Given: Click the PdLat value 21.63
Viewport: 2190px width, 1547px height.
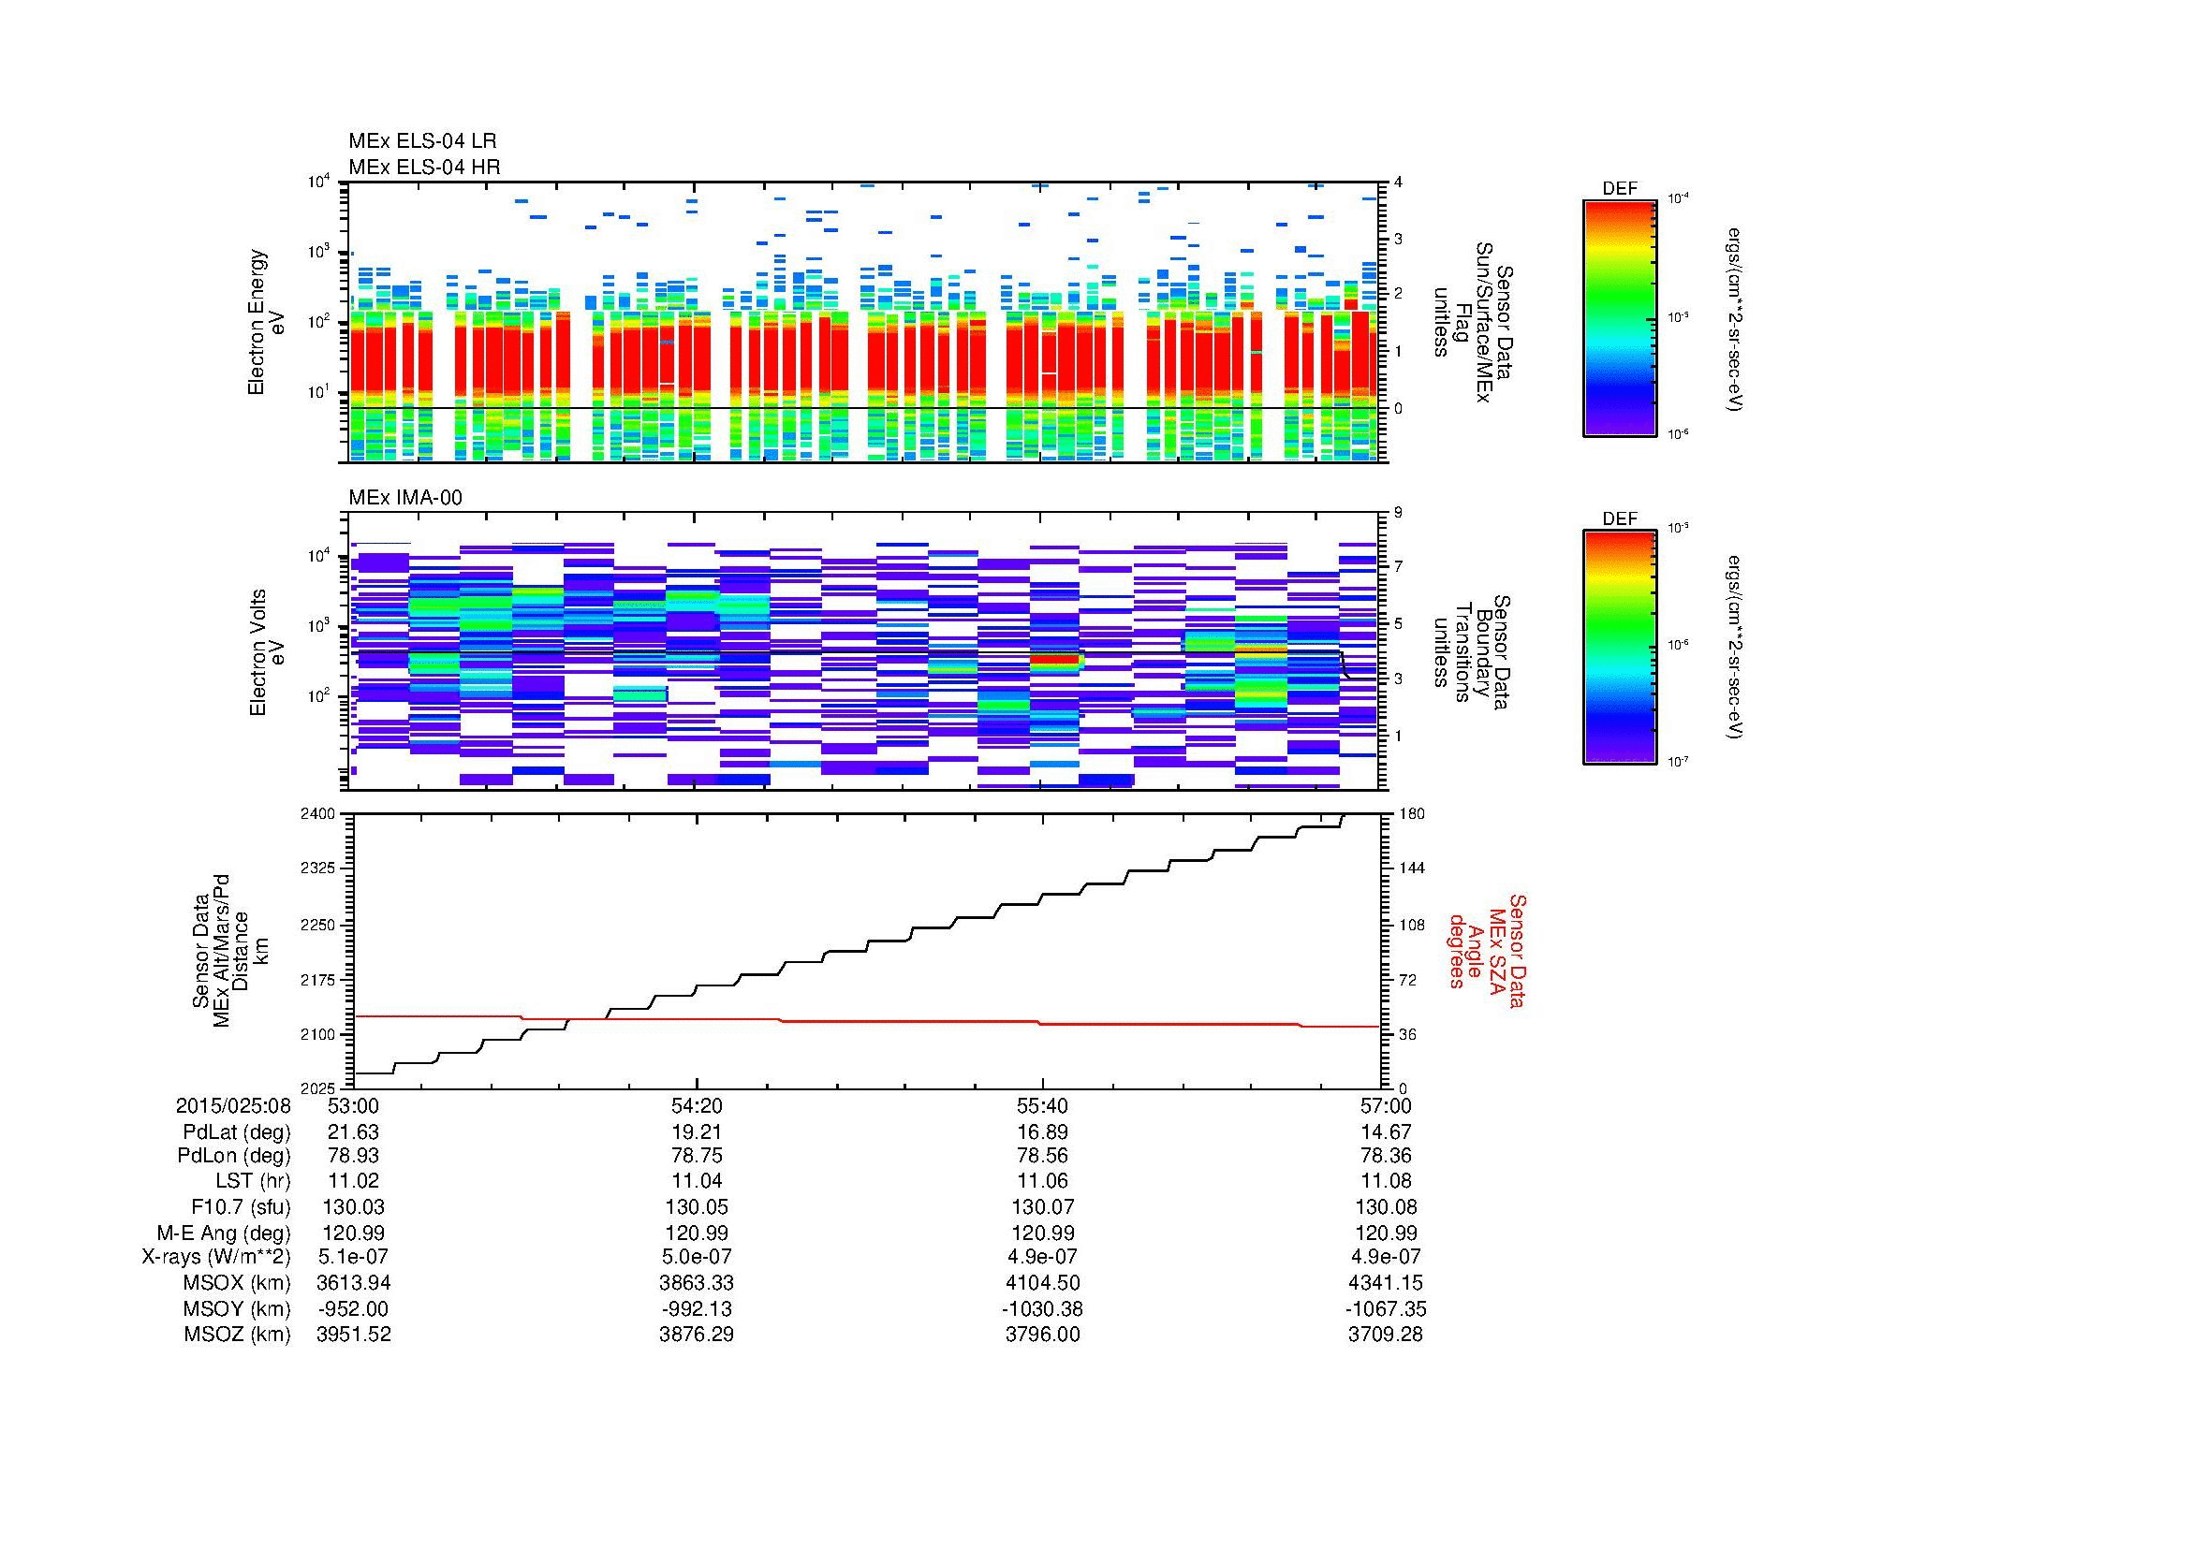Looking at the screenshot, I should tap(353, 1132).
